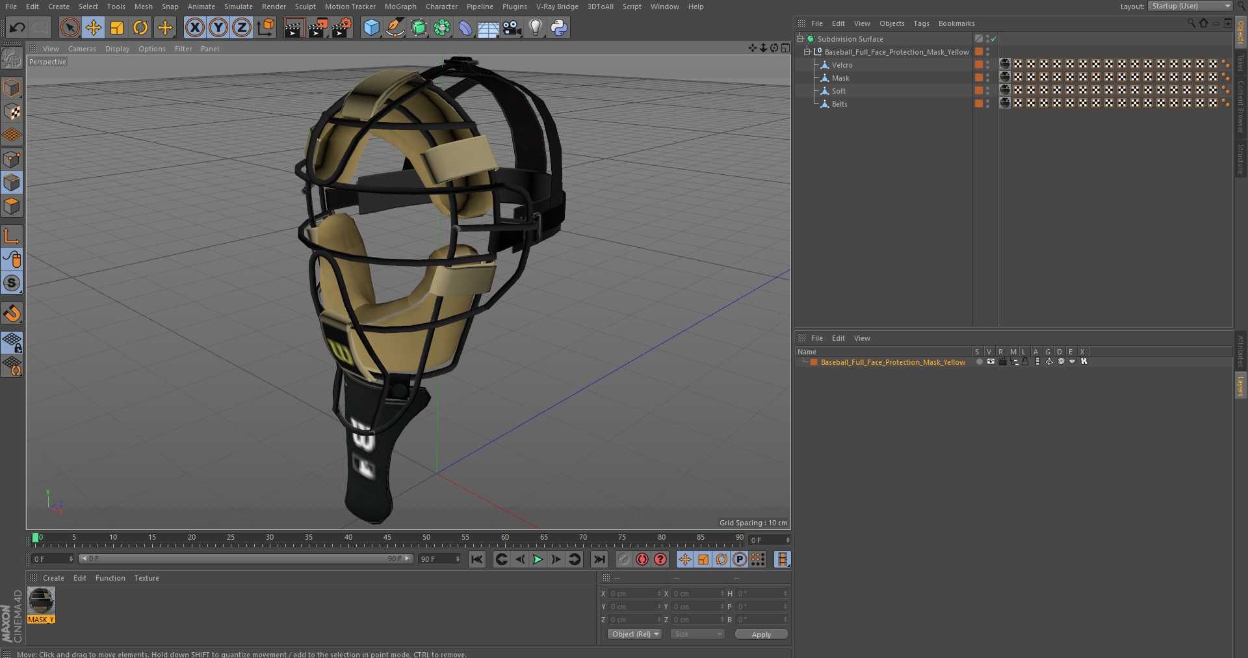Open material manager Texture menu
Image resolution: width=1248 pixels, height=658 pixels.
coord(146,578)
